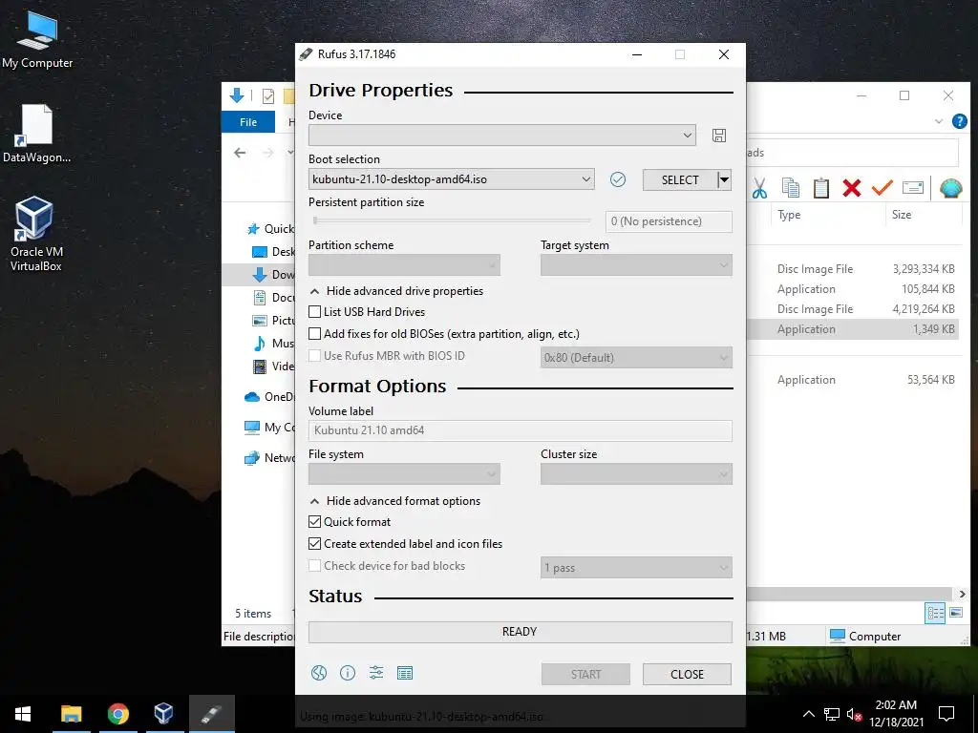978x733 pixels.
Task: Check Add fixes for old BIOSes option
Action: click(315, 333)
